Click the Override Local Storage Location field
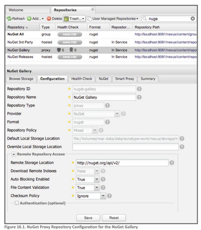 coord(126,147)
